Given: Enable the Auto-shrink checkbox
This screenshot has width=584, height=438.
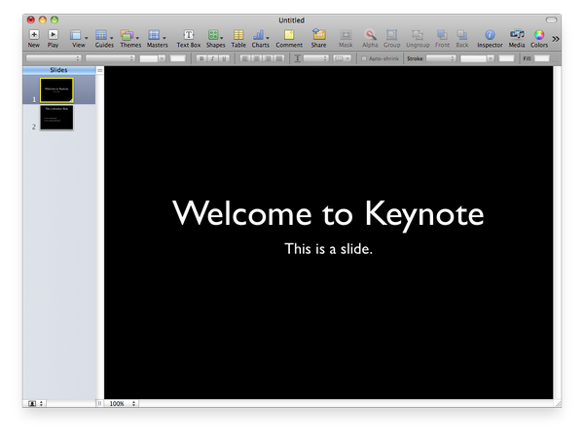Looking at the screenshot, I should [x=364, y=58].
